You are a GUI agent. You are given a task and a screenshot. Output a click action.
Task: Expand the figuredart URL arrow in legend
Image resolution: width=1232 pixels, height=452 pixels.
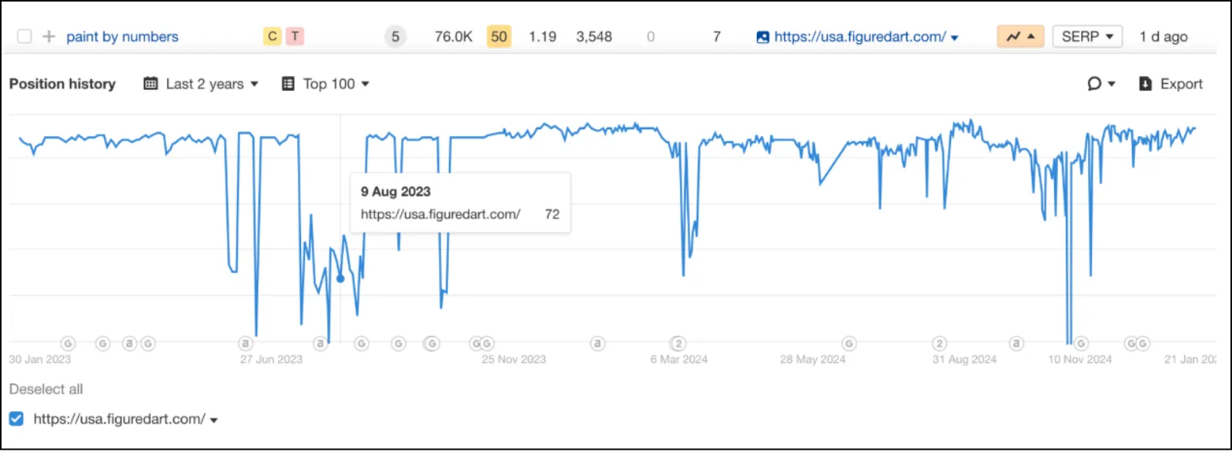pos(214,420)
